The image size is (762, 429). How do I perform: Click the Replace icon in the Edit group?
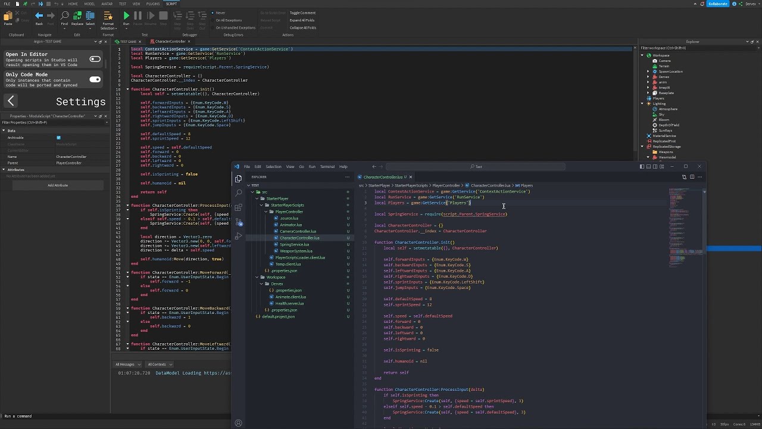tap(77, 16)
